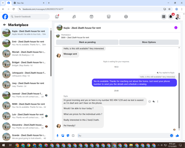React to Kayla's phone number message
Viewport: 185px width, 148px height.
[149, 101]
